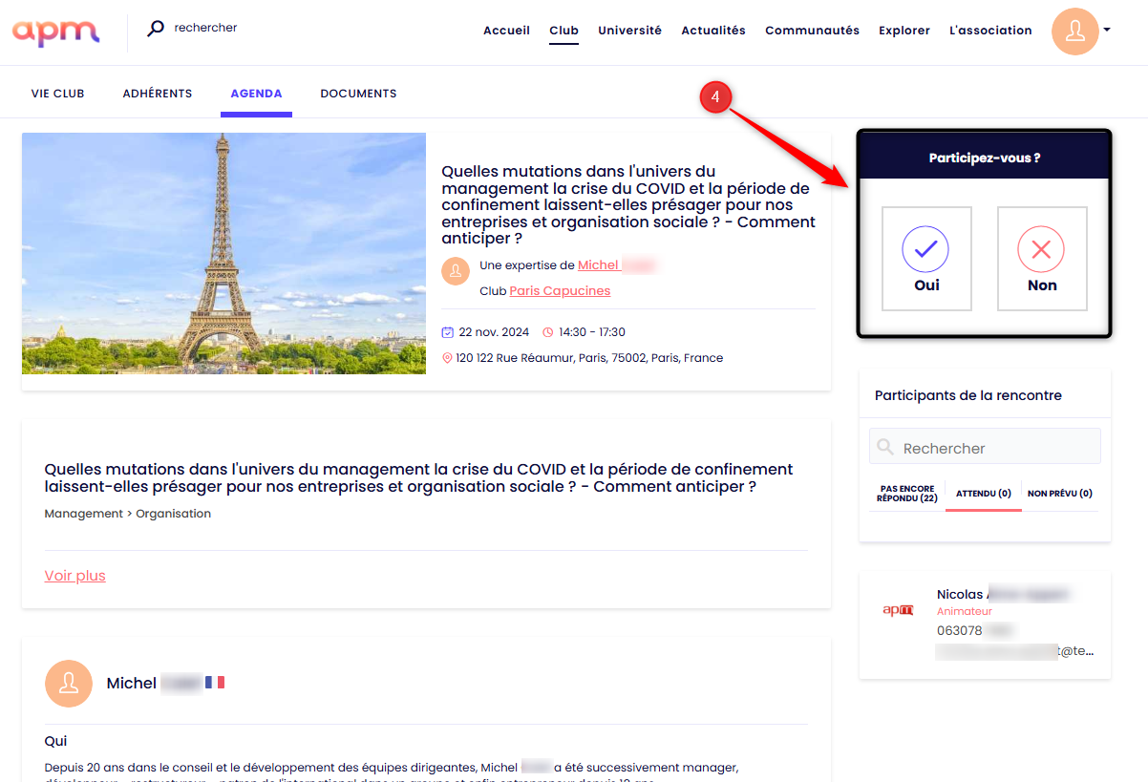Focus the rechercher field in the header
The width and height of the screenshot is (1148, 782).
[x=205, y=28]
